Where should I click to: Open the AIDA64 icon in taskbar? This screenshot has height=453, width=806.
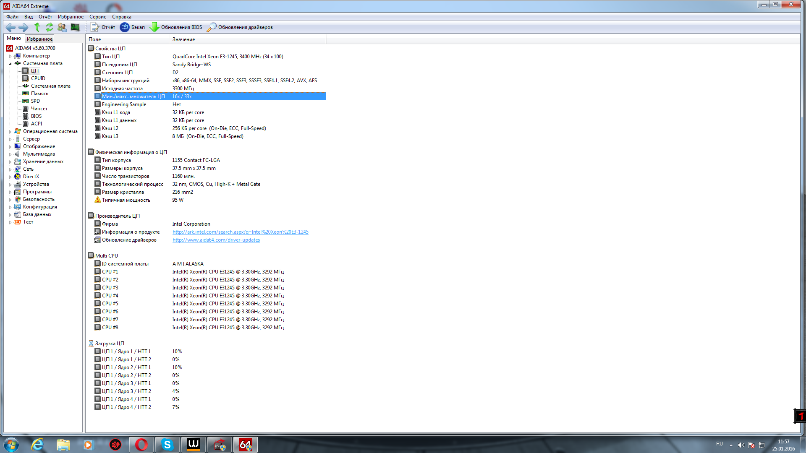tap(245, 445)
